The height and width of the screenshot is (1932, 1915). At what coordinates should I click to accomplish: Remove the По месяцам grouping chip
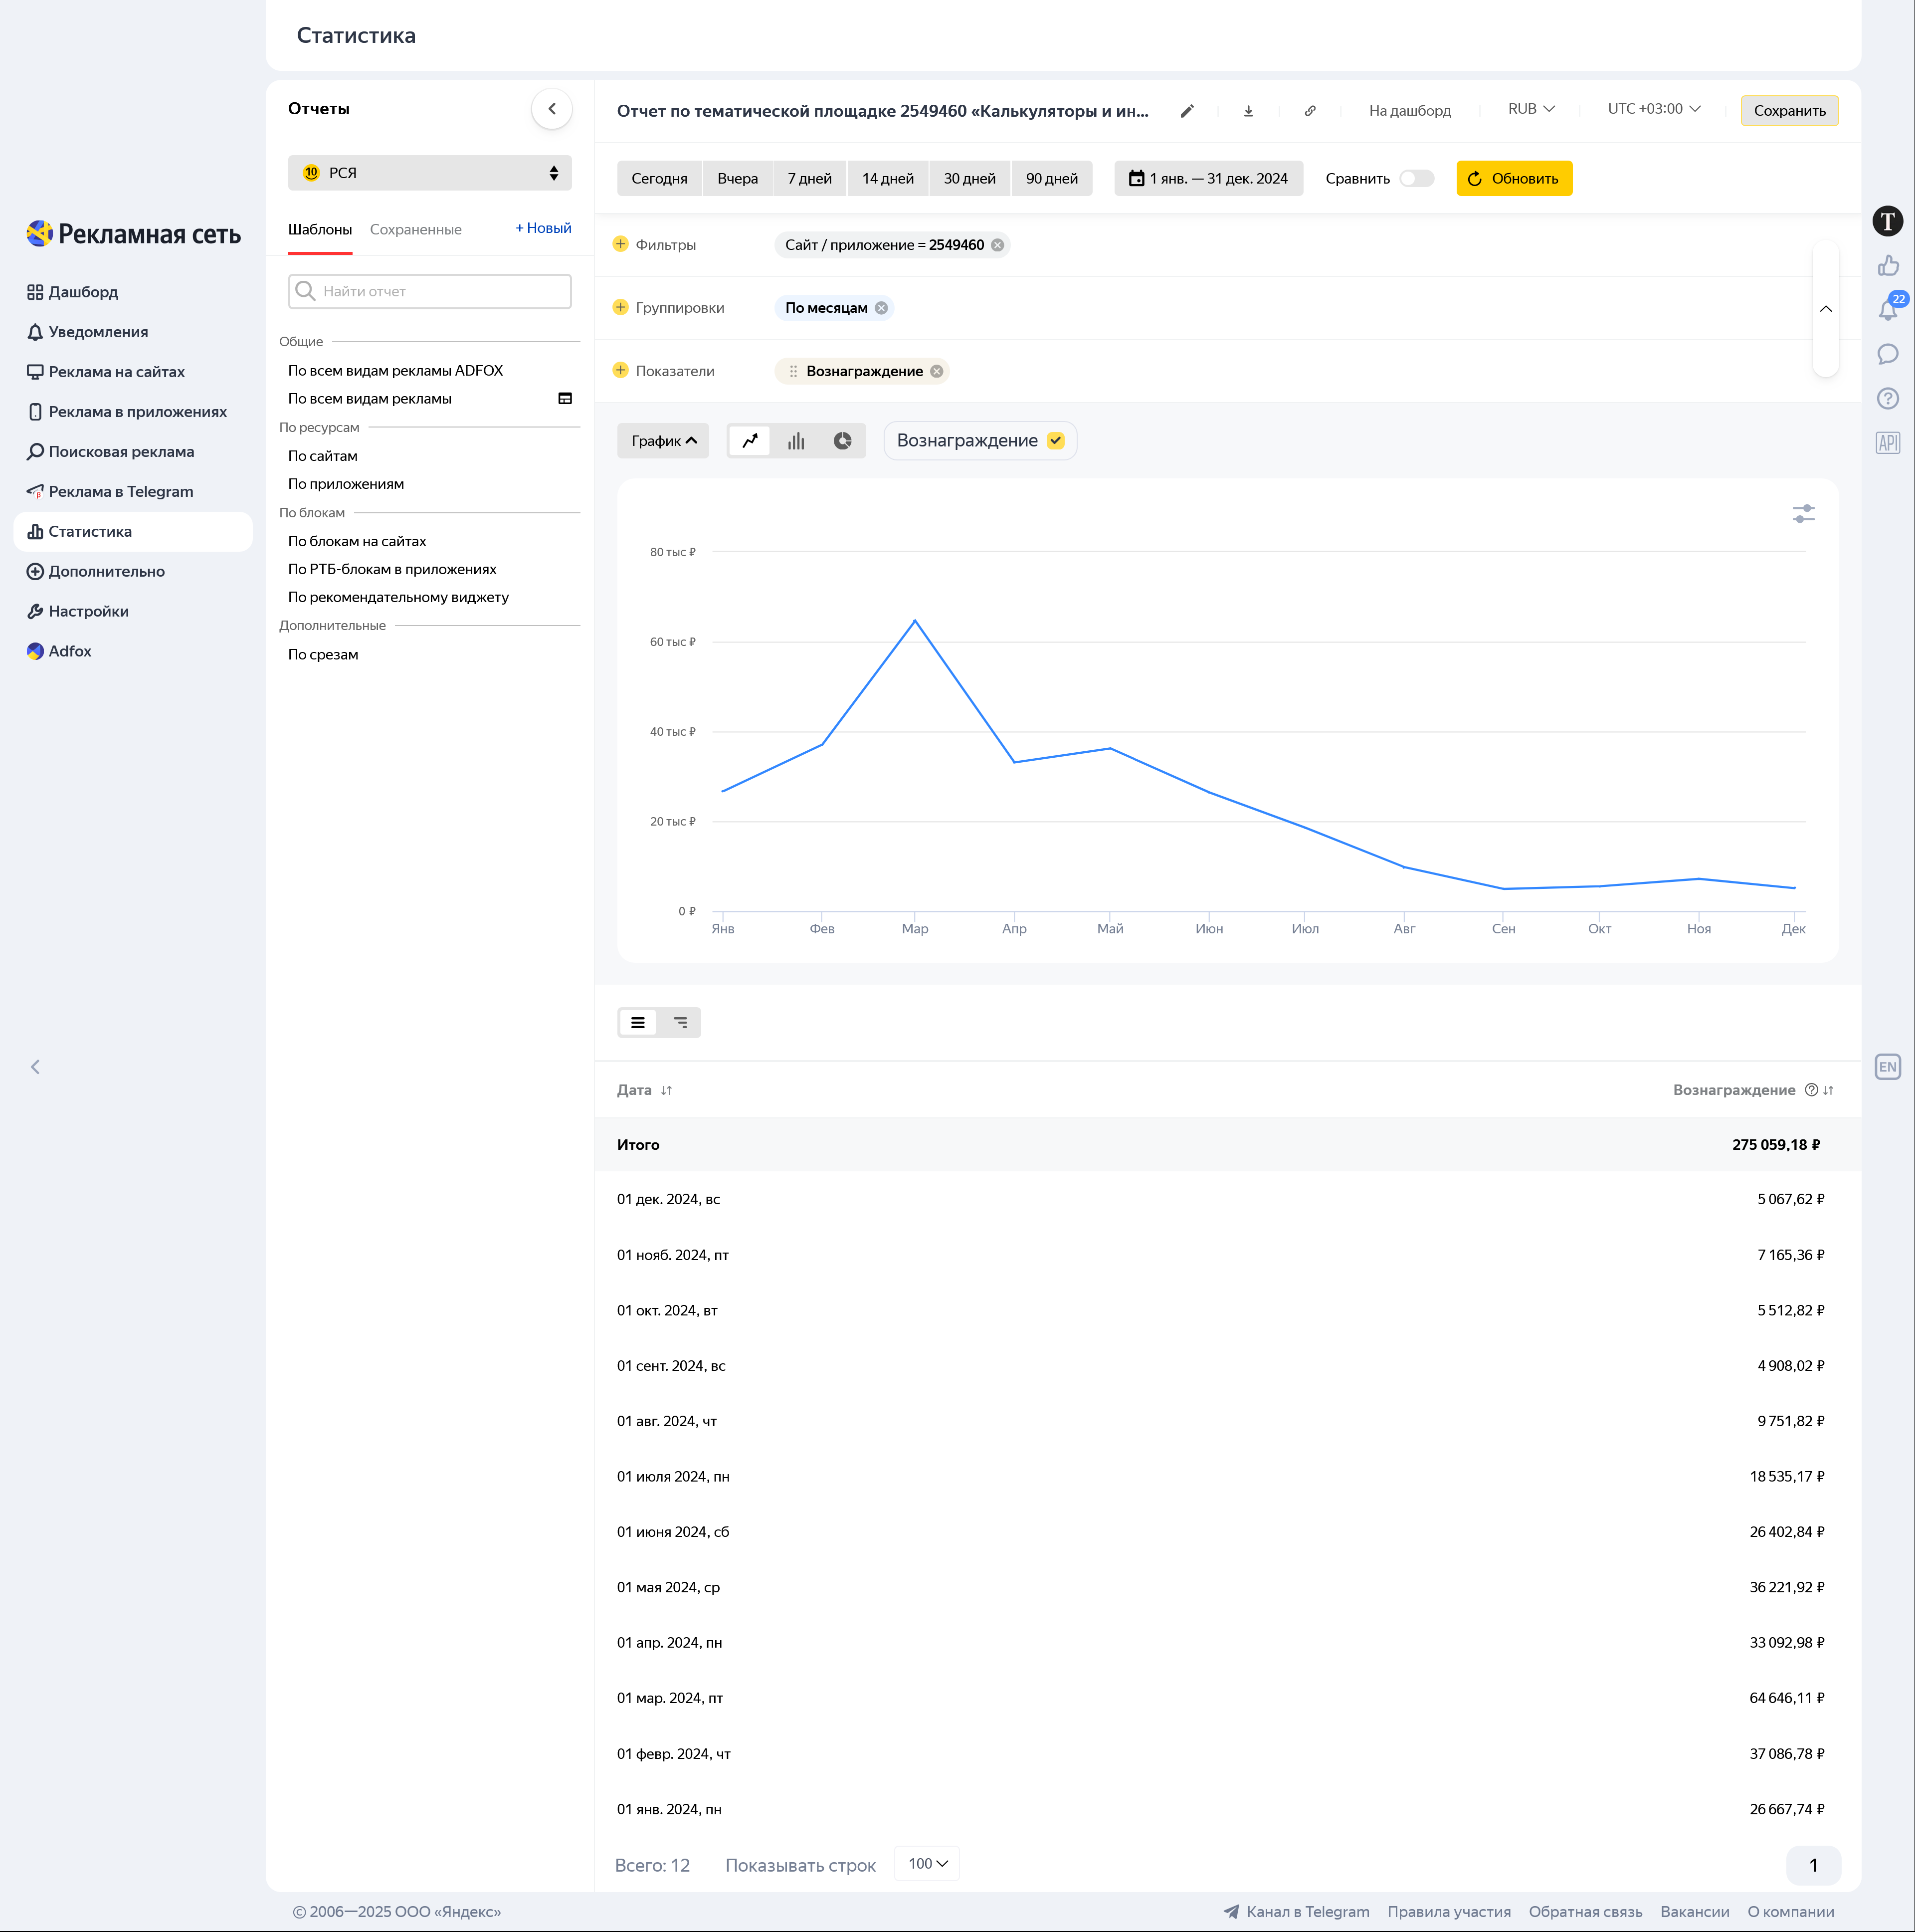pos(881,308)
